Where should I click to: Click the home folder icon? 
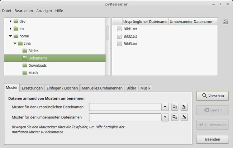16,36
